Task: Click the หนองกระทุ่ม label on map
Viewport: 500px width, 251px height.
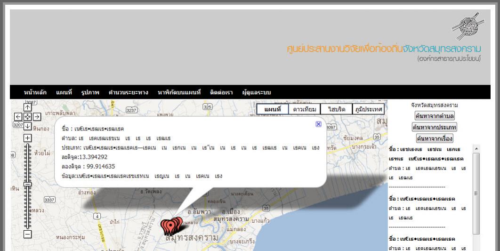Action: pyautogui.click(x=70, y=237)
